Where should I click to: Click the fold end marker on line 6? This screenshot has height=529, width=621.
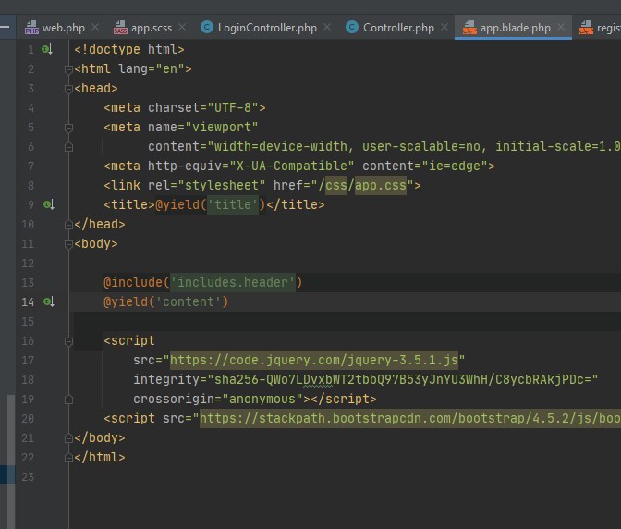tap(68, 147)
